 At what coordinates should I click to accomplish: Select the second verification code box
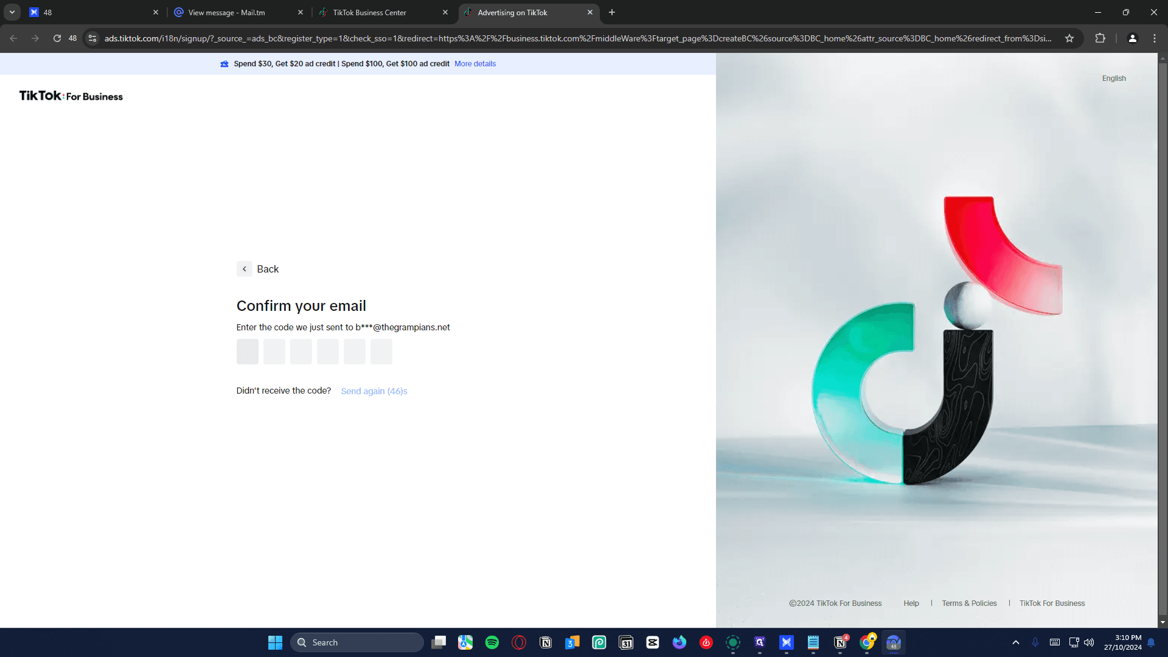pos(274,352)
